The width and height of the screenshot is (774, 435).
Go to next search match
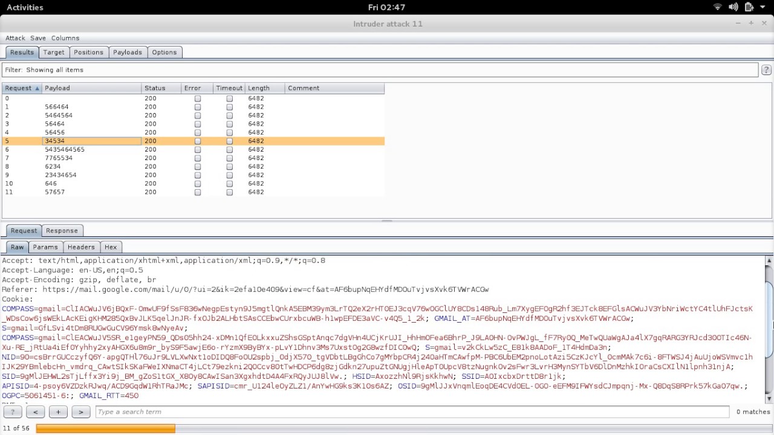[80, 412]
